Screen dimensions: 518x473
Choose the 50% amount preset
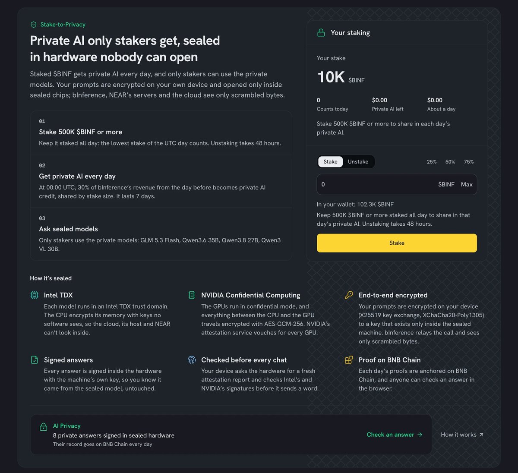tap(450, 162)
